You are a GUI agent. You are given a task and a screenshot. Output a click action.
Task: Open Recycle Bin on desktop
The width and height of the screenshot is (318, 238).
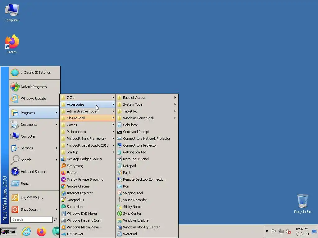click(302, 204)
